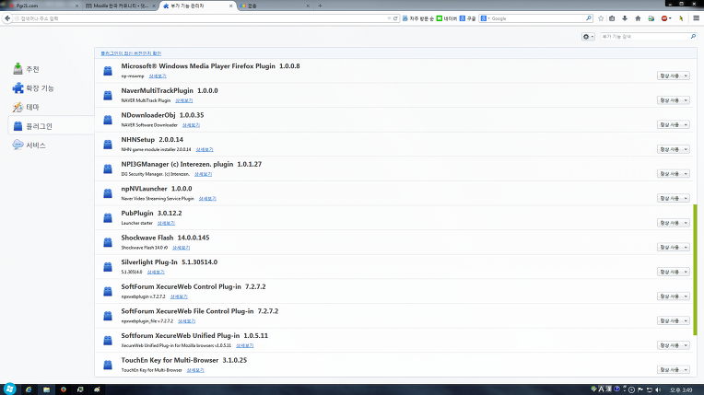Image resolution: width=704 pixels, height=395 pixels.
Task: Expand Silverlight Plug-In activation dropdown
Action: (673, 272)
